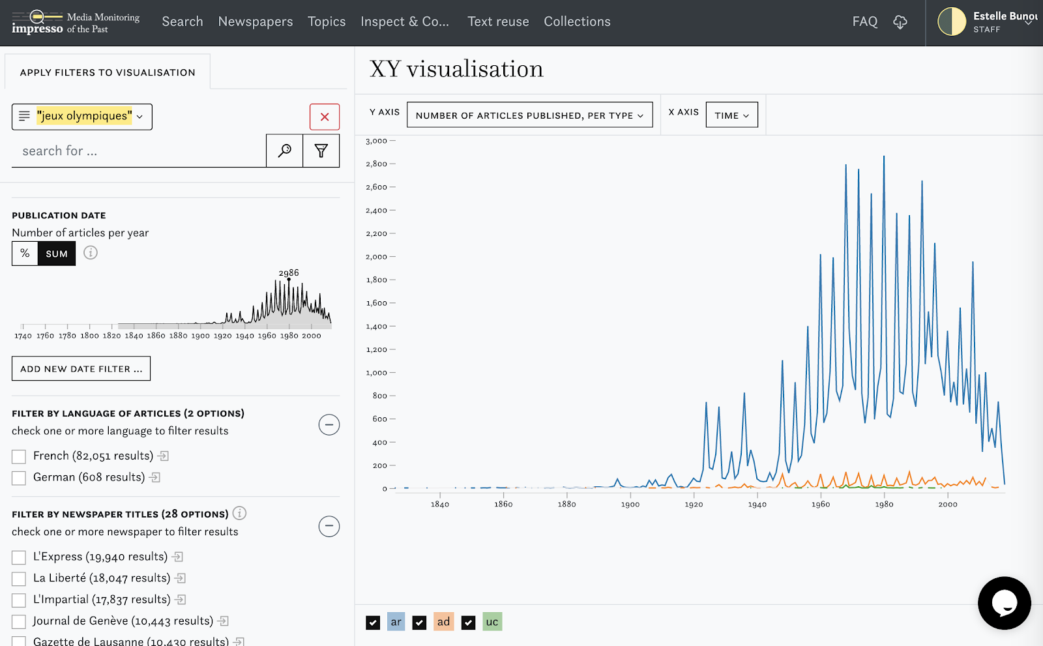This screenshot has height=646, width=1043.
Task: Uncheck the ar article type checkbox
Action: (x=372, y=622)
